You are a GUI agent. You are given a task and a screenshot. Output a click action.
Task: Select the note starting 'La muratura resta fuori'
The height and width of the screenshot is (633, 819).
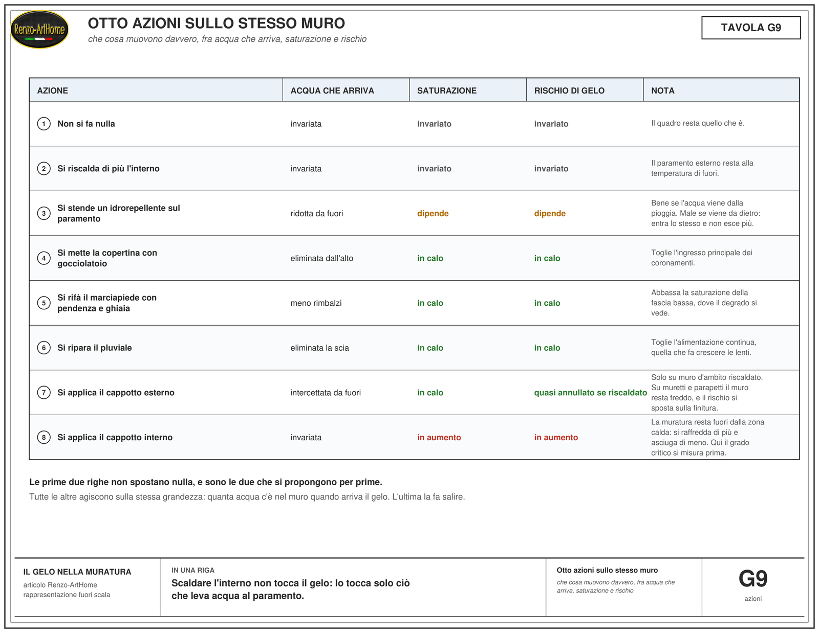pyautogui.click(x=708, y=437)
